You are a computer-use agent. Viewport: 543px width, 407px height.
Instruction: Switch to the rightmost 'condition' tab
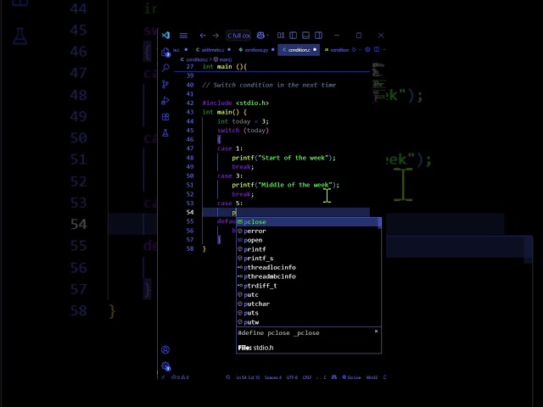337,50
